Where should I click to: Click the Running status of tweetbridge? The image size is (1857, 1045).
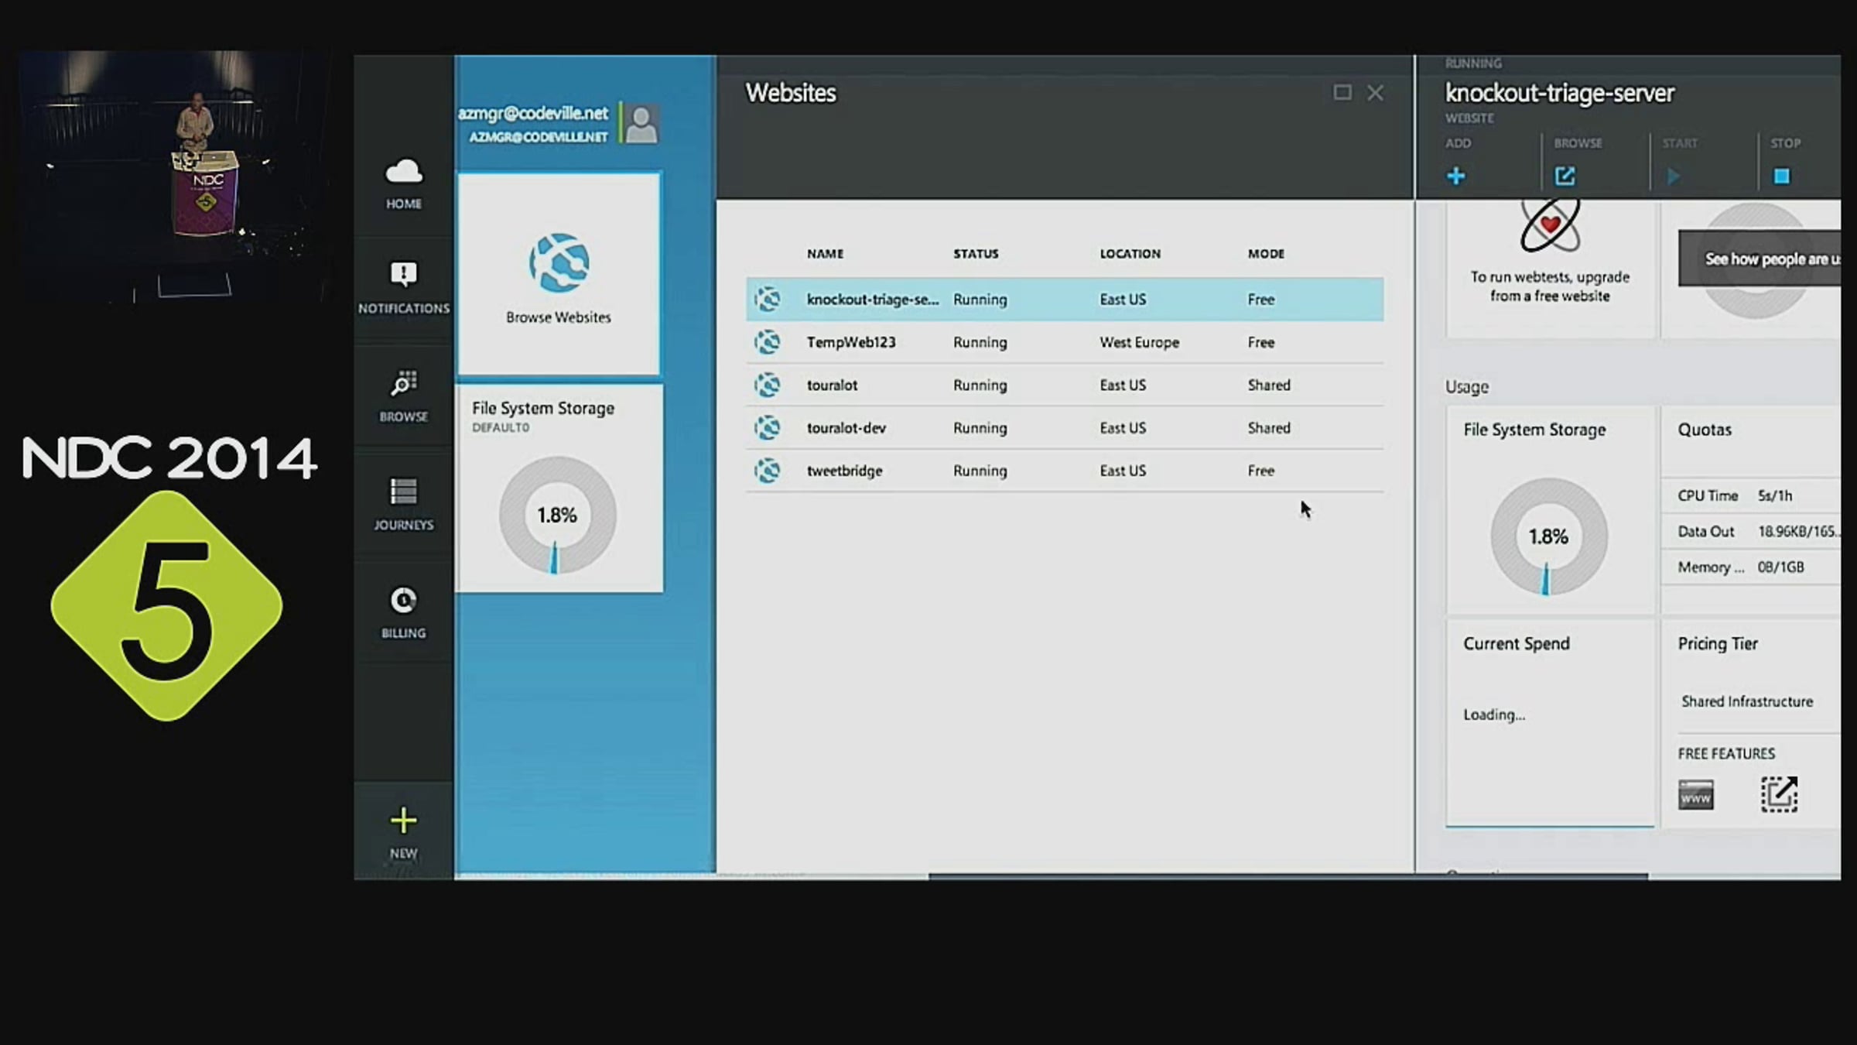(980, 471)
